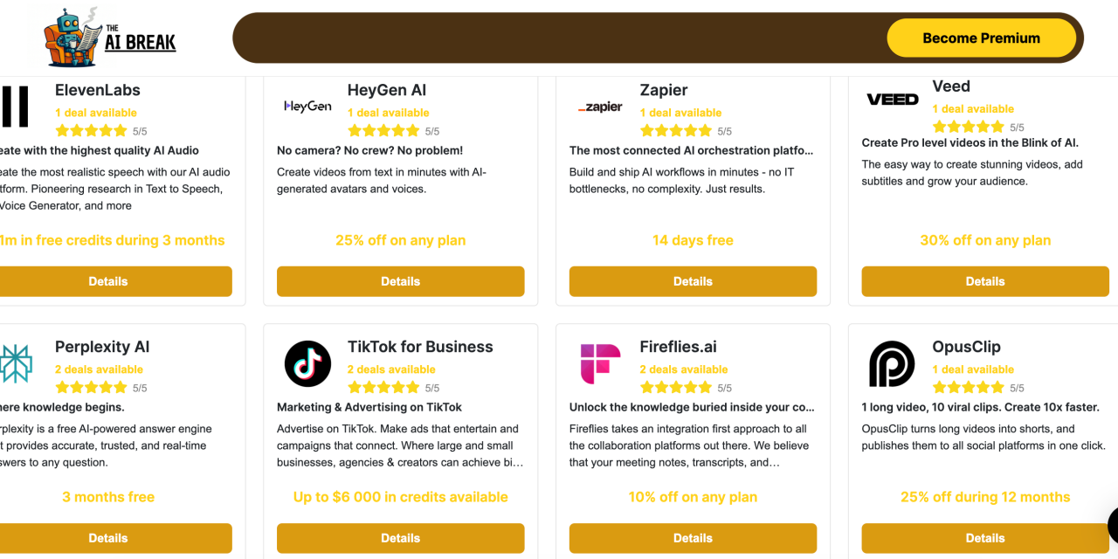Open Details for HeyGen AI deal

(x=400, y=281)
